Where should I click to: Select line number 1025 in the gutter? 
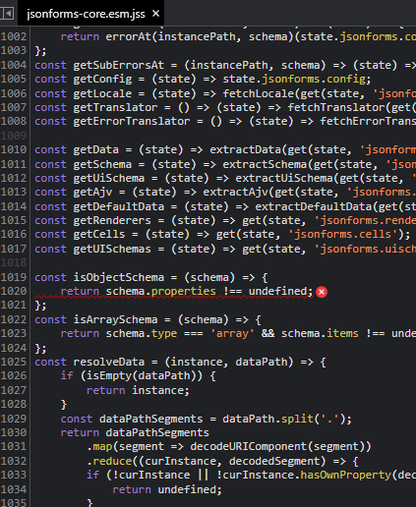click(x=14, y=362)
